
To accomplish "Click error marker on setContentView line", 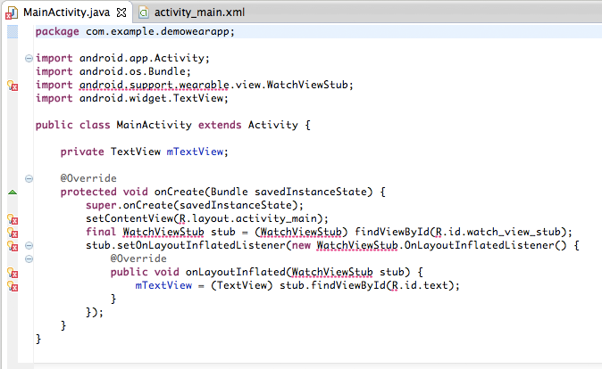I will (13, 219).
